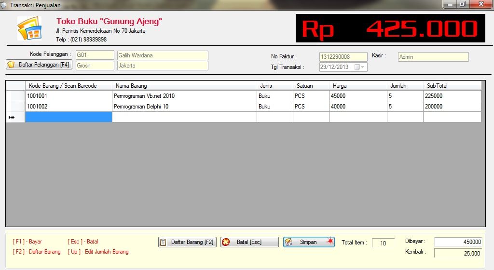Click the No Faktur field 1312290008
This screenshot has height=270, width=494.
pyautogui.click(x=343, y=57)
